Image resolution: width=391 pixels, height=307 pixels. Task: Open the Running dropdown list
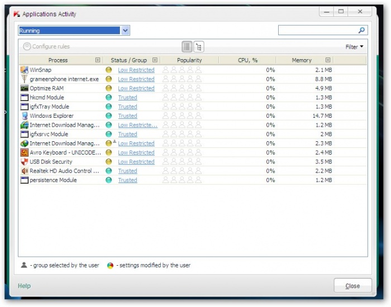point(125,31)
